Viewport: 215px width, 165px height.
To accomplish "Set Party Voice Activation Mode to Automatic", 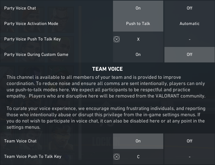I will click(x=189, y=23).
